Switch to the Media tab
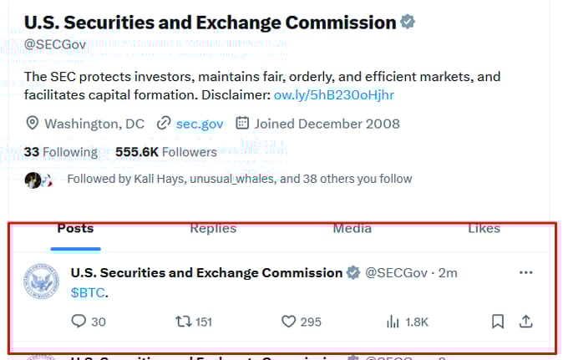This screenshot has width=568, height=360. click(x=352, y=228)
